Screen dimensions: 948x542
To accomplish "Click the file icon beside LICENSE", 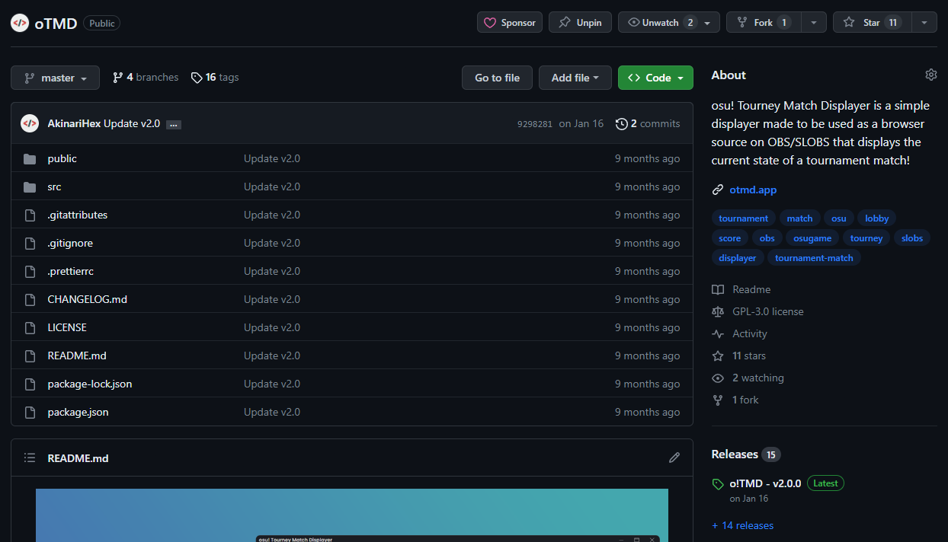I will tap(30, 327).
